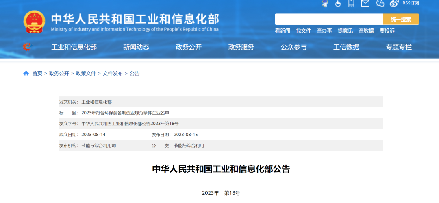
Task: Open the 查数据 quick link
Action: (x=366, y=31)
